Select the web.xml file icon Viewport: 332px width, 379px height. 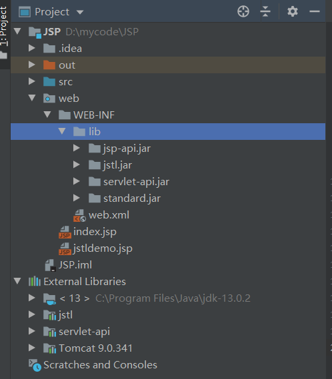[79, 215]
